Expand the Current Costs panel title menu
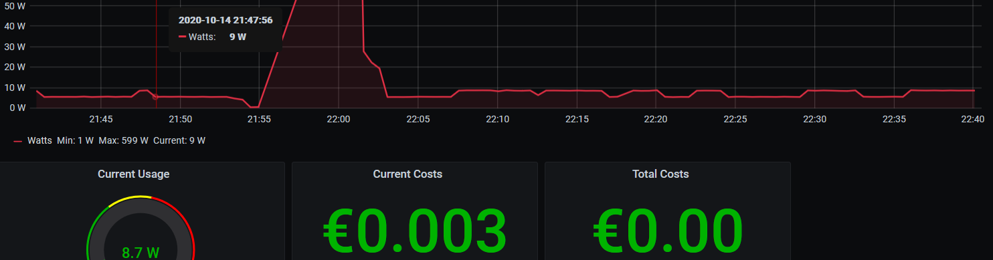This screenshot has width=993, height=260. [x=408, y=174]
